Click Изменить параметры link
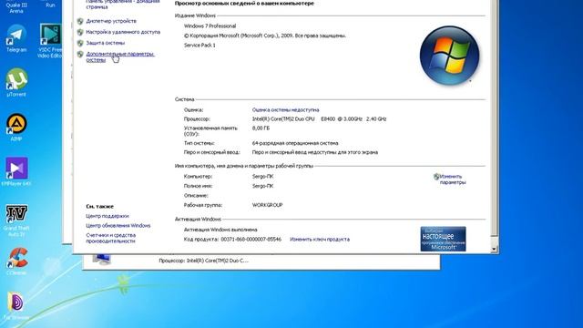 tap(453, 179)
